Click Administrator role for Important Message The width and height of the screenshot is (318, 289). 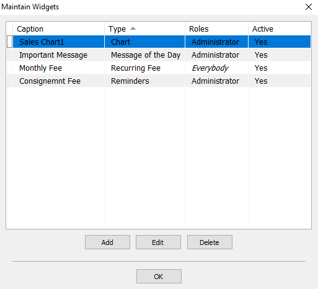point(216,55)
